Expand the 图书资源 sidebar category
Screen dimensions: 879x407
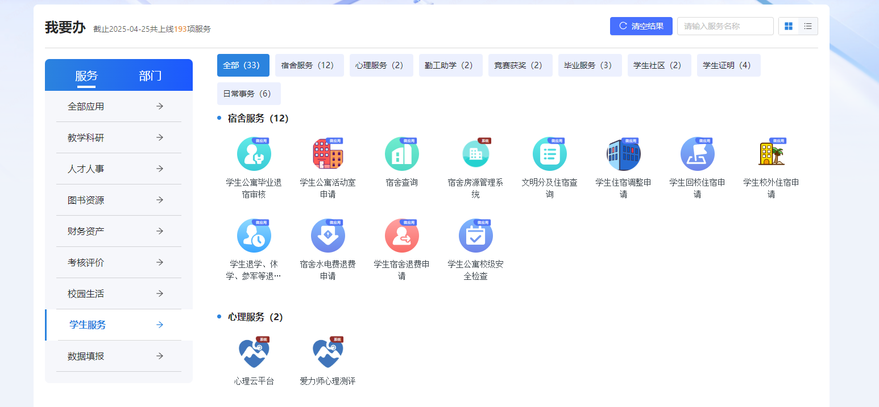point(118,199)
